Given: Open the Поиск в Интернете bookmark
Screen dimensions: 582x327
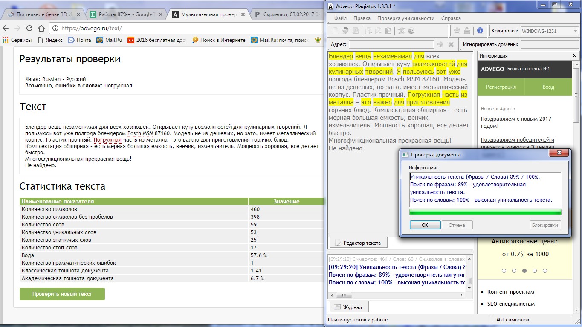Looking at the screenshot, I should [218, 40].
